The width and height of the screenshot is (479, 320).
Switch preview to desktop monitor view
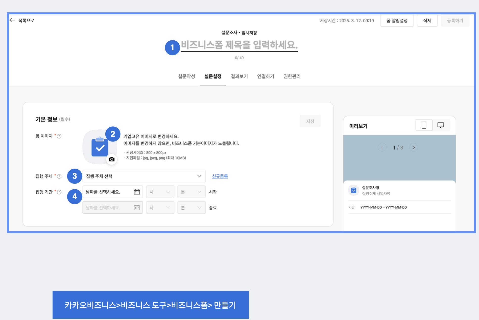click(x=441, y=125)
